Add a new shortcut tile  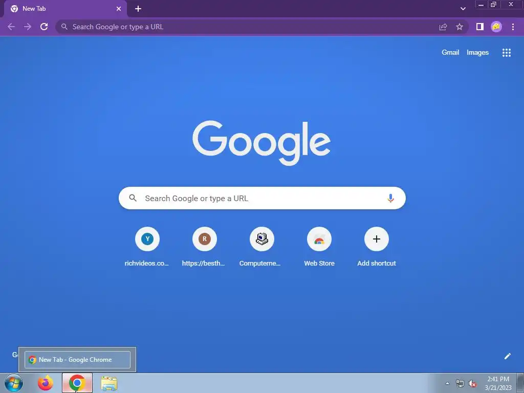(x=376, y=247)
